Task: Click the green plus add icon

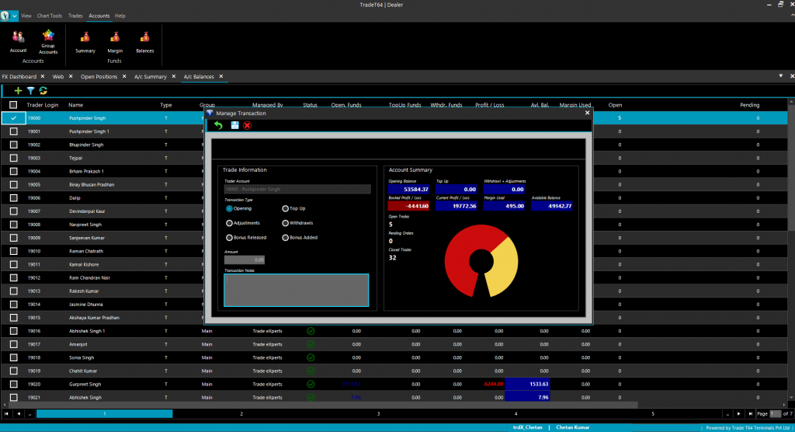Action: point(19,91)
